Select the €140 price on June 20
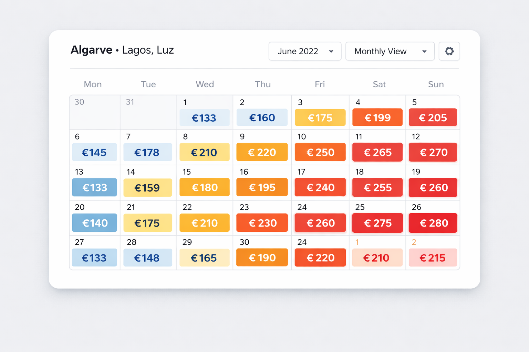529x352 pixels. click(94, 223)
